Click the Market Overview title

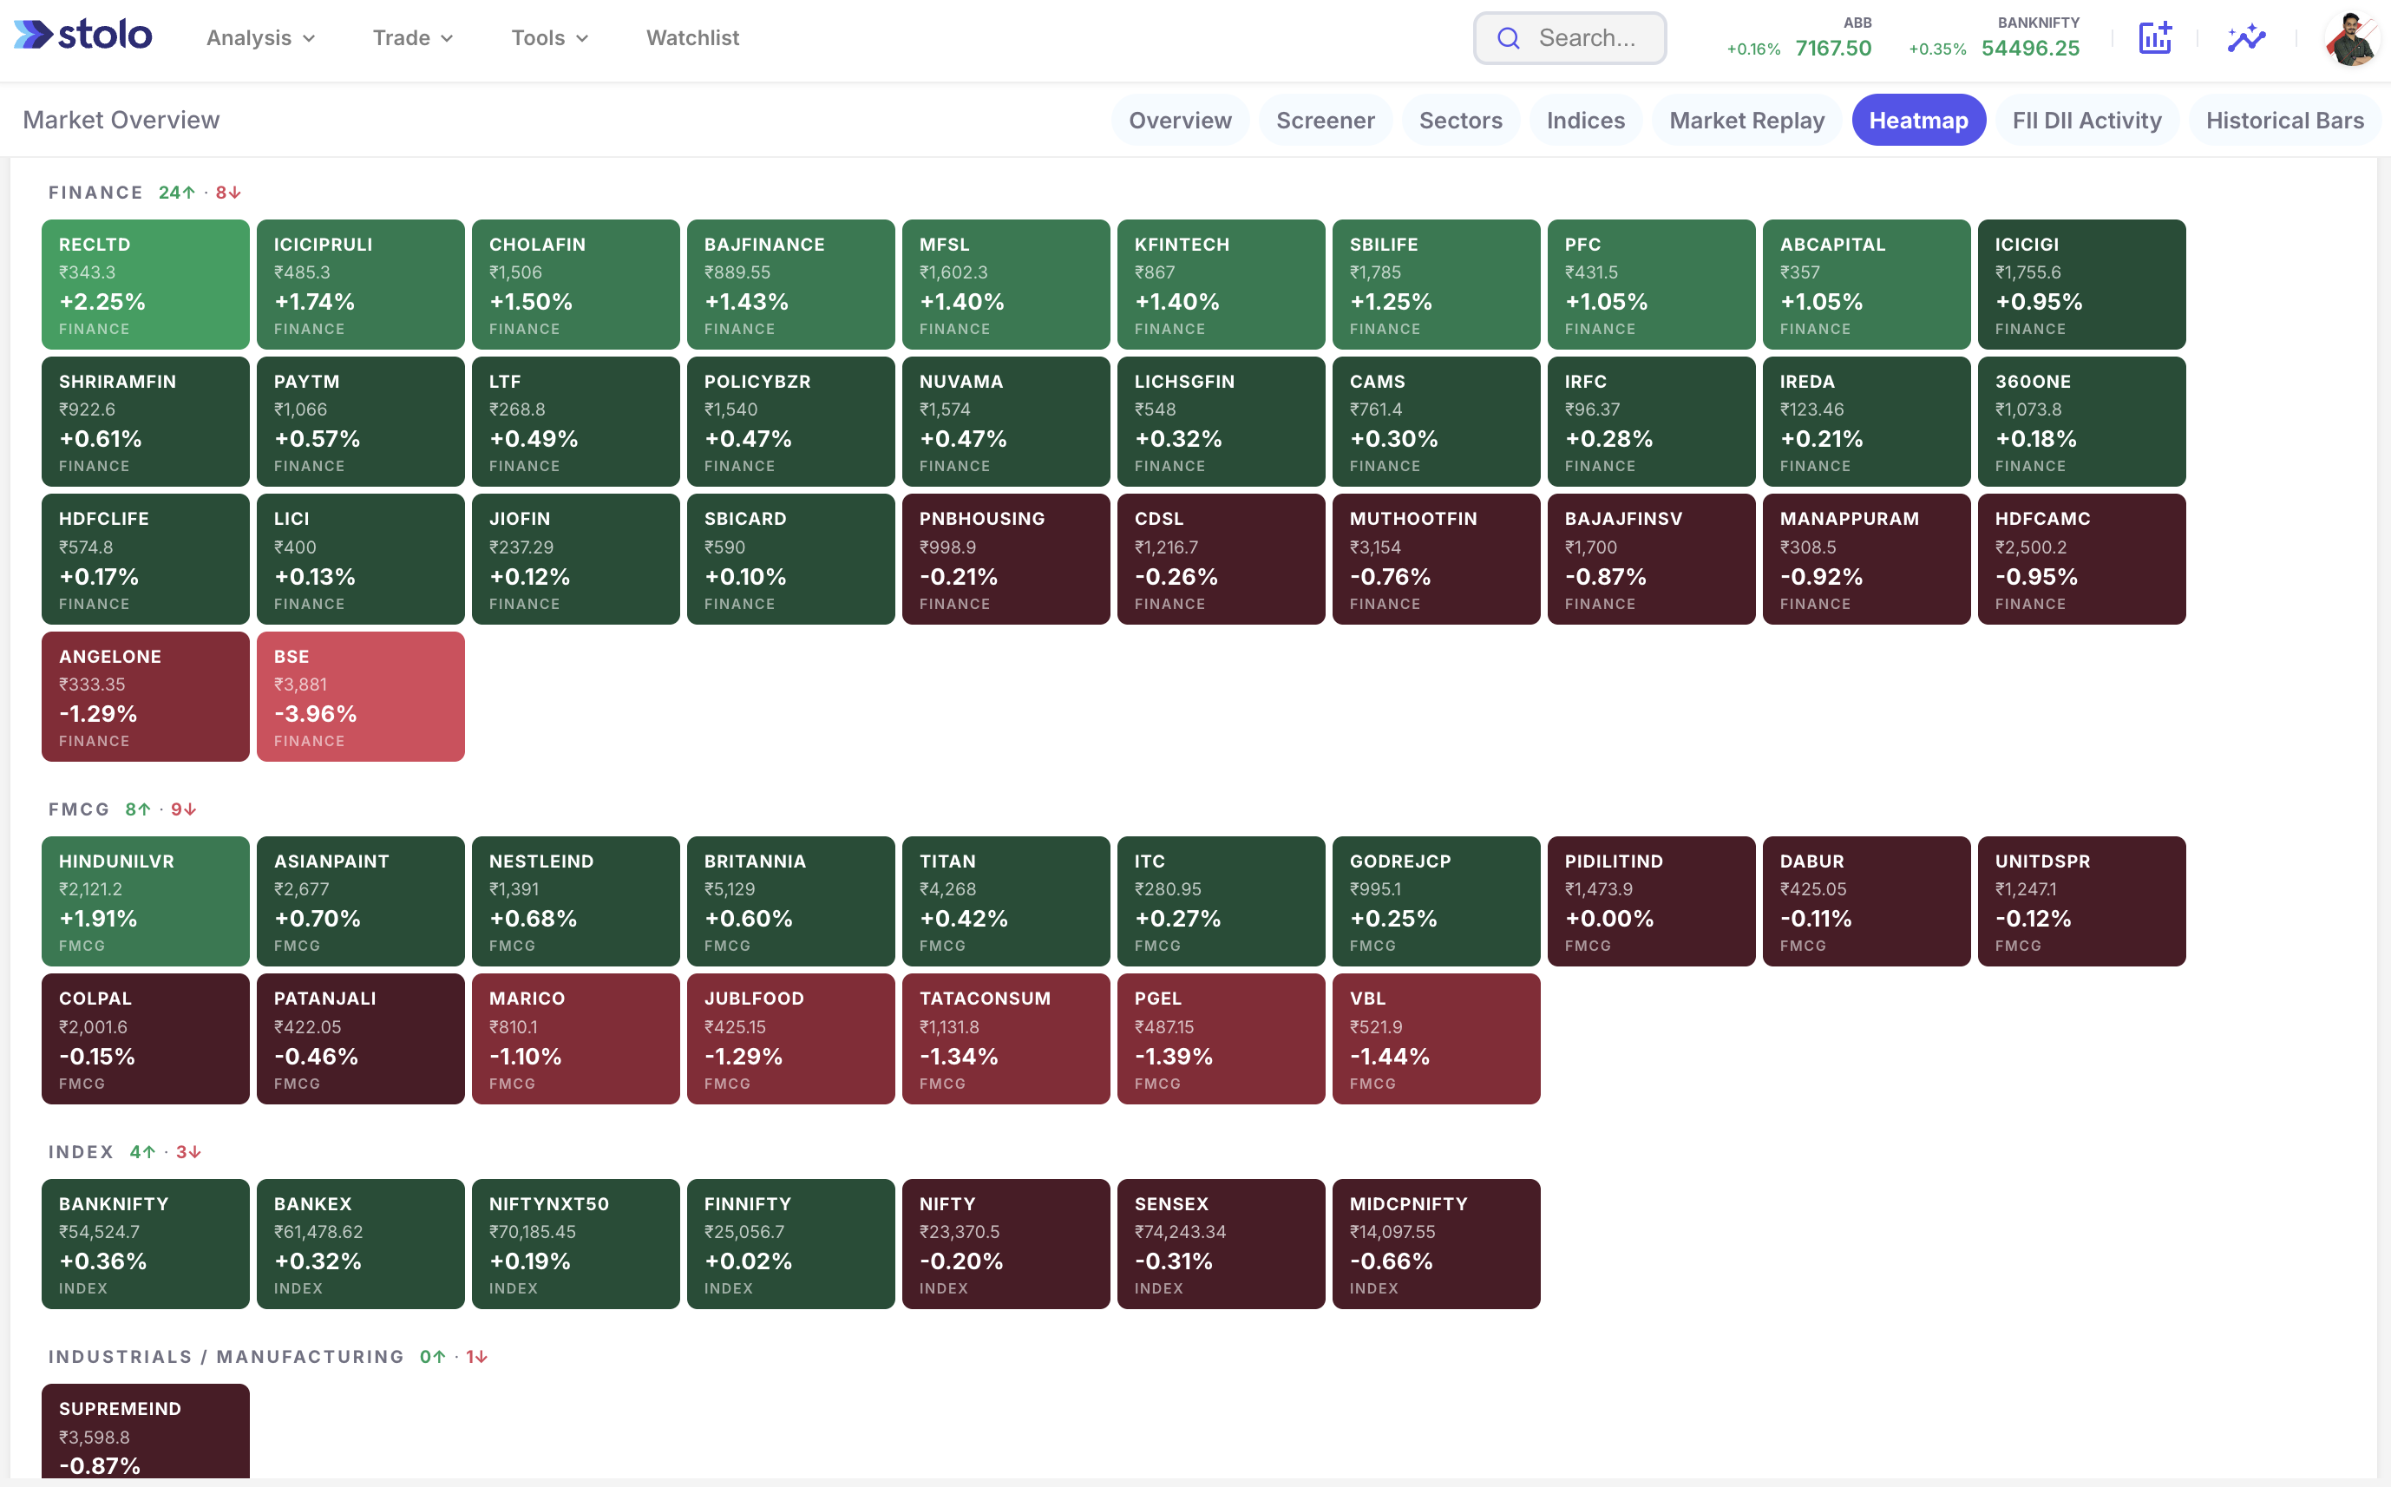tap(121, 120)
